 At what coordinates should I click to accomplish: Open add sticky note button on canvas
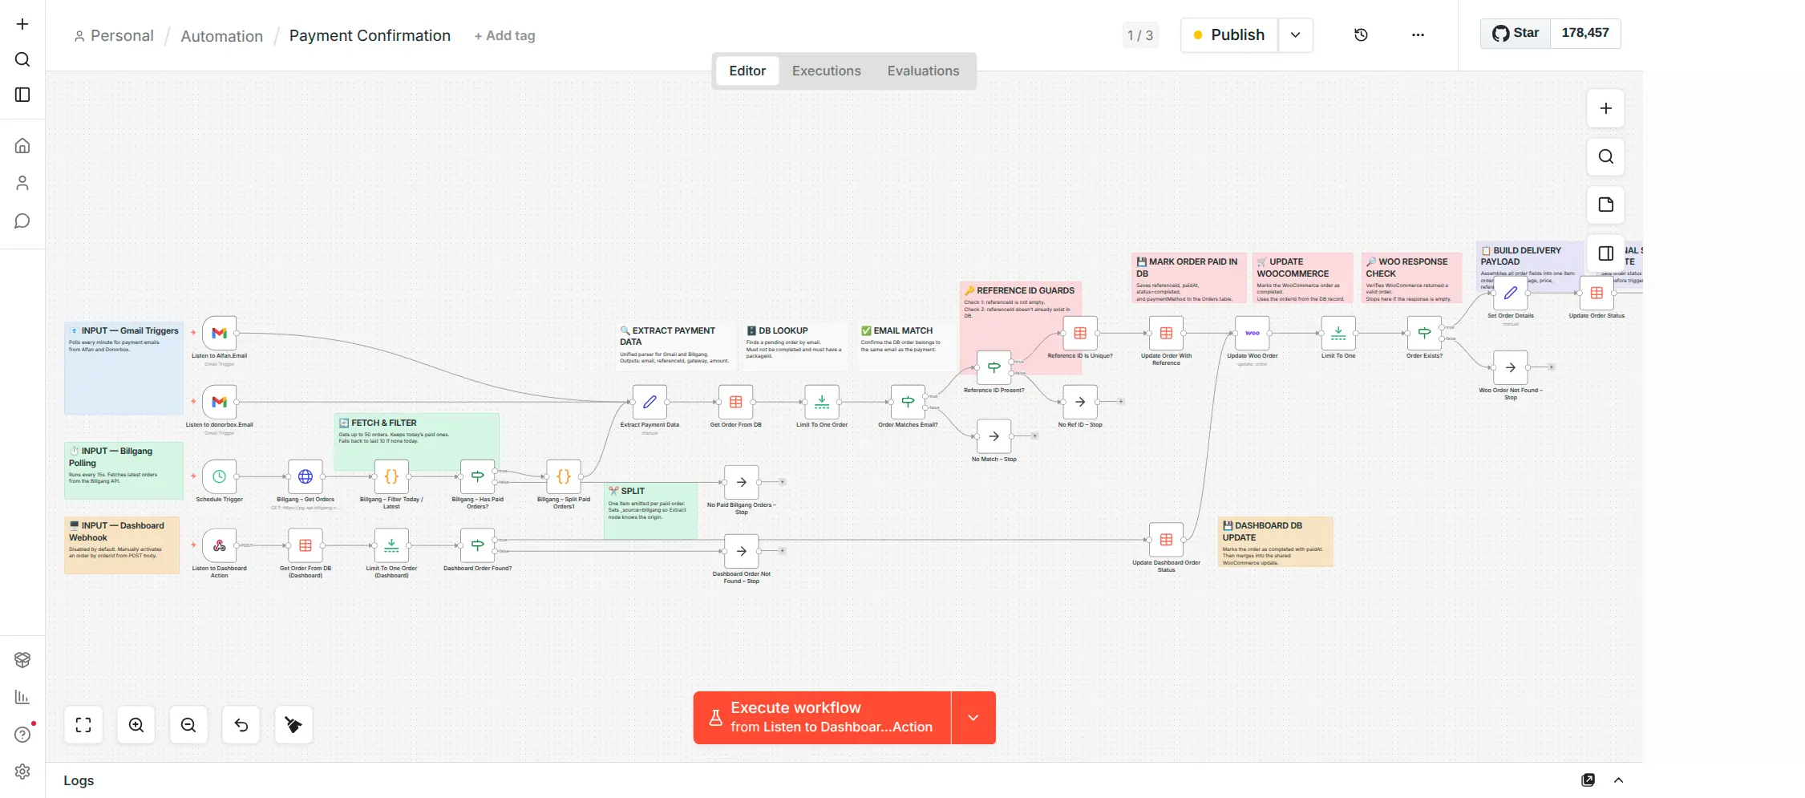(1605, 205)
